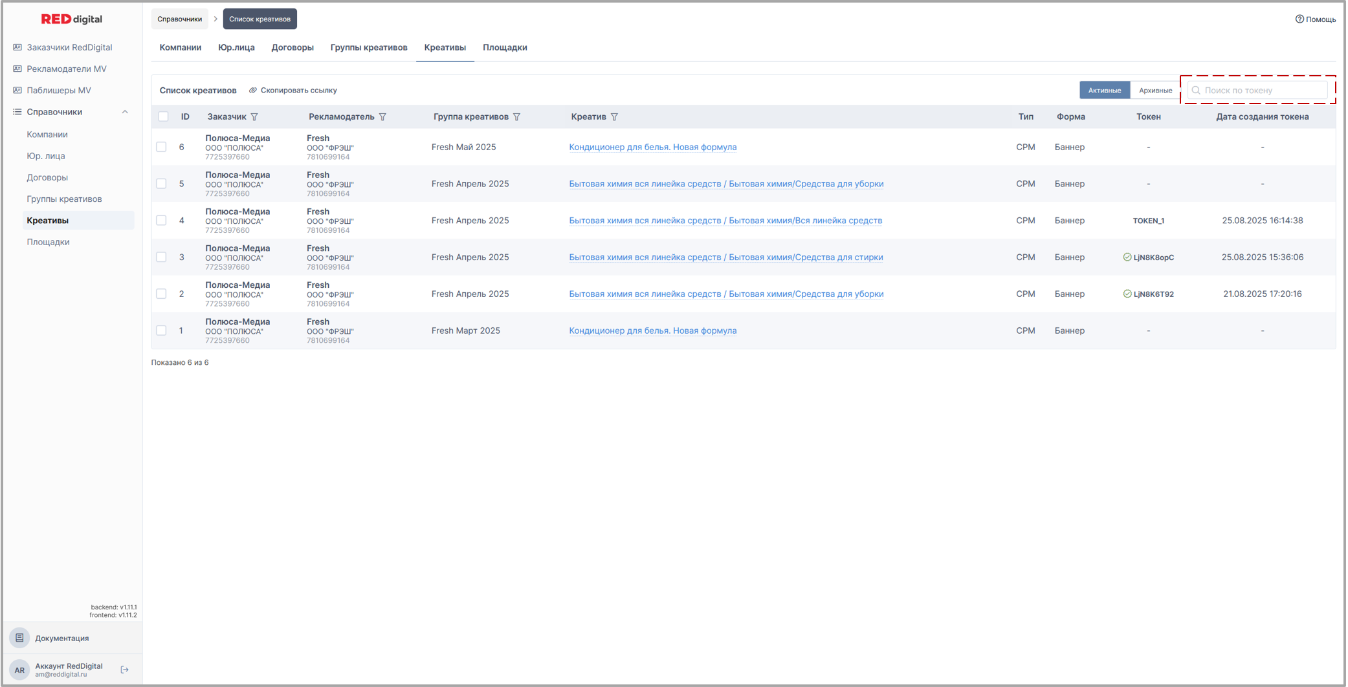Switch to the Договоры tab

point(293,47)
